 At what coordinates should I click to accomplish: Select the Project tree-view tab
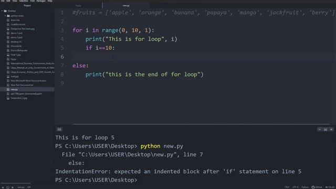27,6
